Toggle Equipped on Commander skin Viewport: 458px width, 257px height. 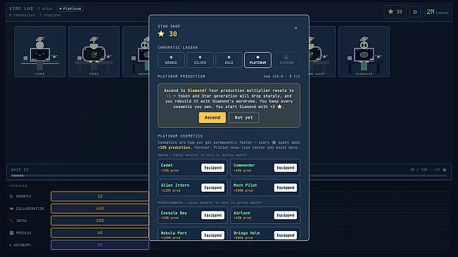coord(286,168)
